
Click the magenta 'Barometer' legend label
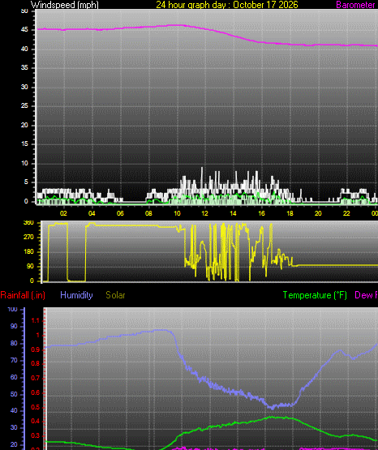[355, 5]
